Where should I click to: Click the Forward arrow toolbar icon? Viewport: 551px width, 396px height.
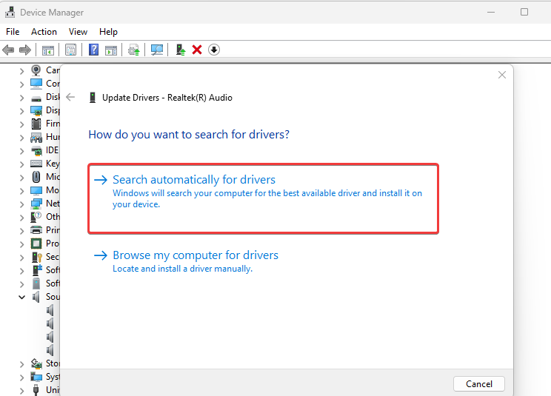pos(25,50)
